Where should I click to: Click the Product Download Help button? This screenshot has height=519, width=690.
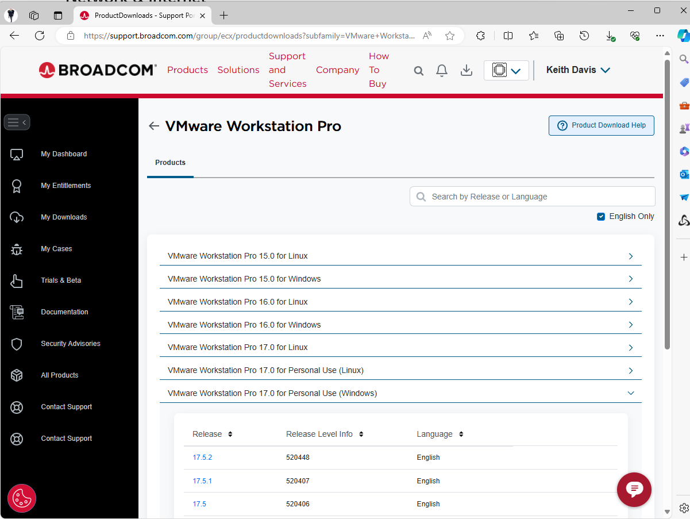pos(601,125)
